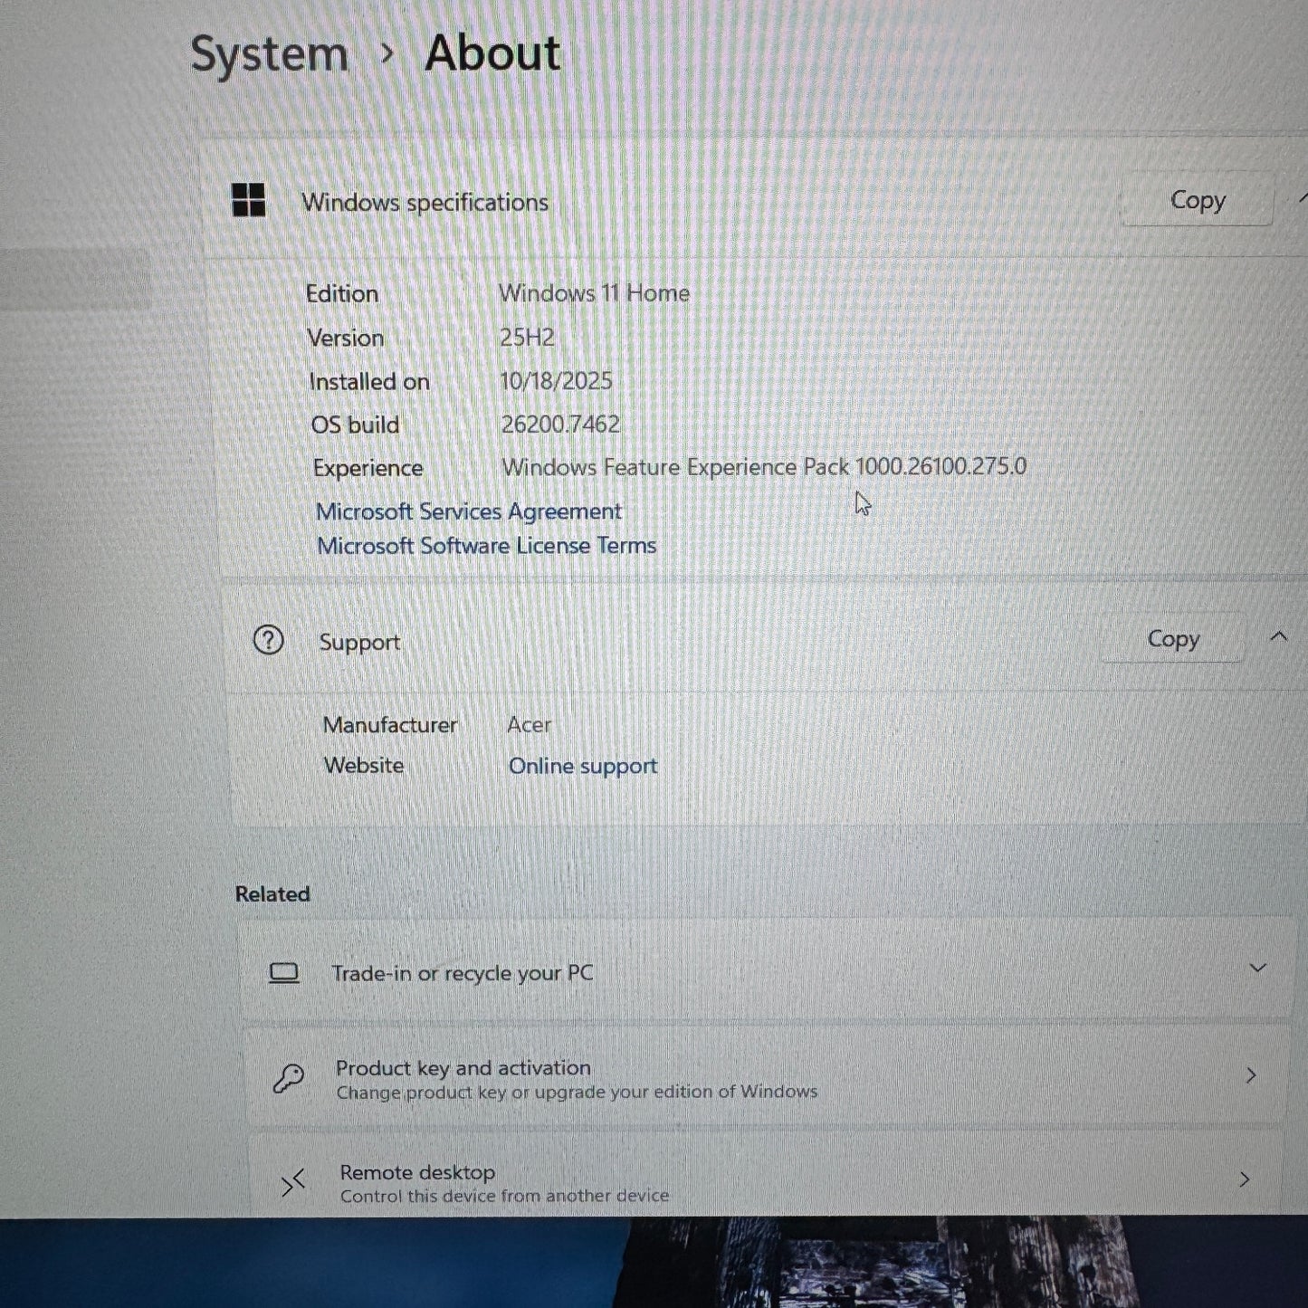Screen dimensions: 1308x1308
Task: Click the Windows logo icon in Windows specifications
Action: [248, 200]
